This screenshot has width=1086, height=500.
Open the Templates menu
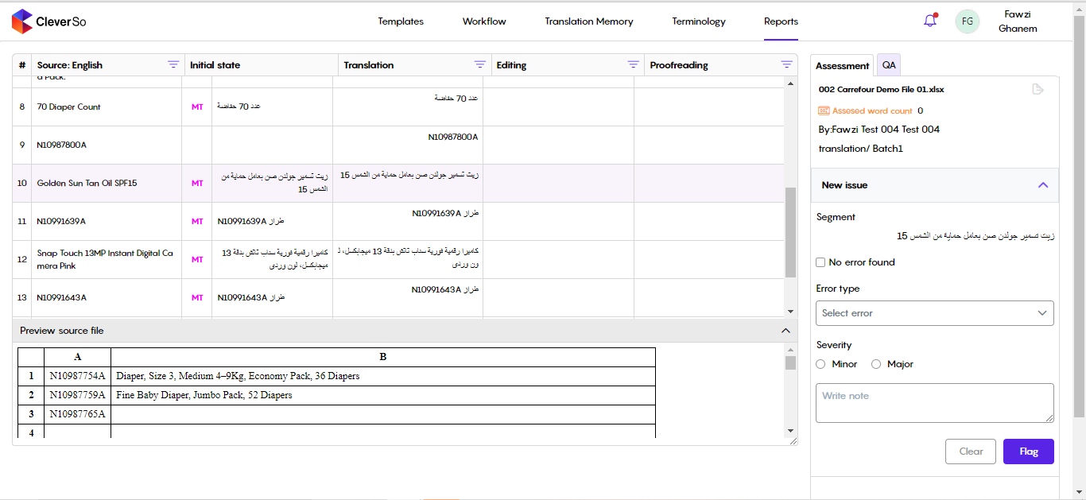click(401, 21)
